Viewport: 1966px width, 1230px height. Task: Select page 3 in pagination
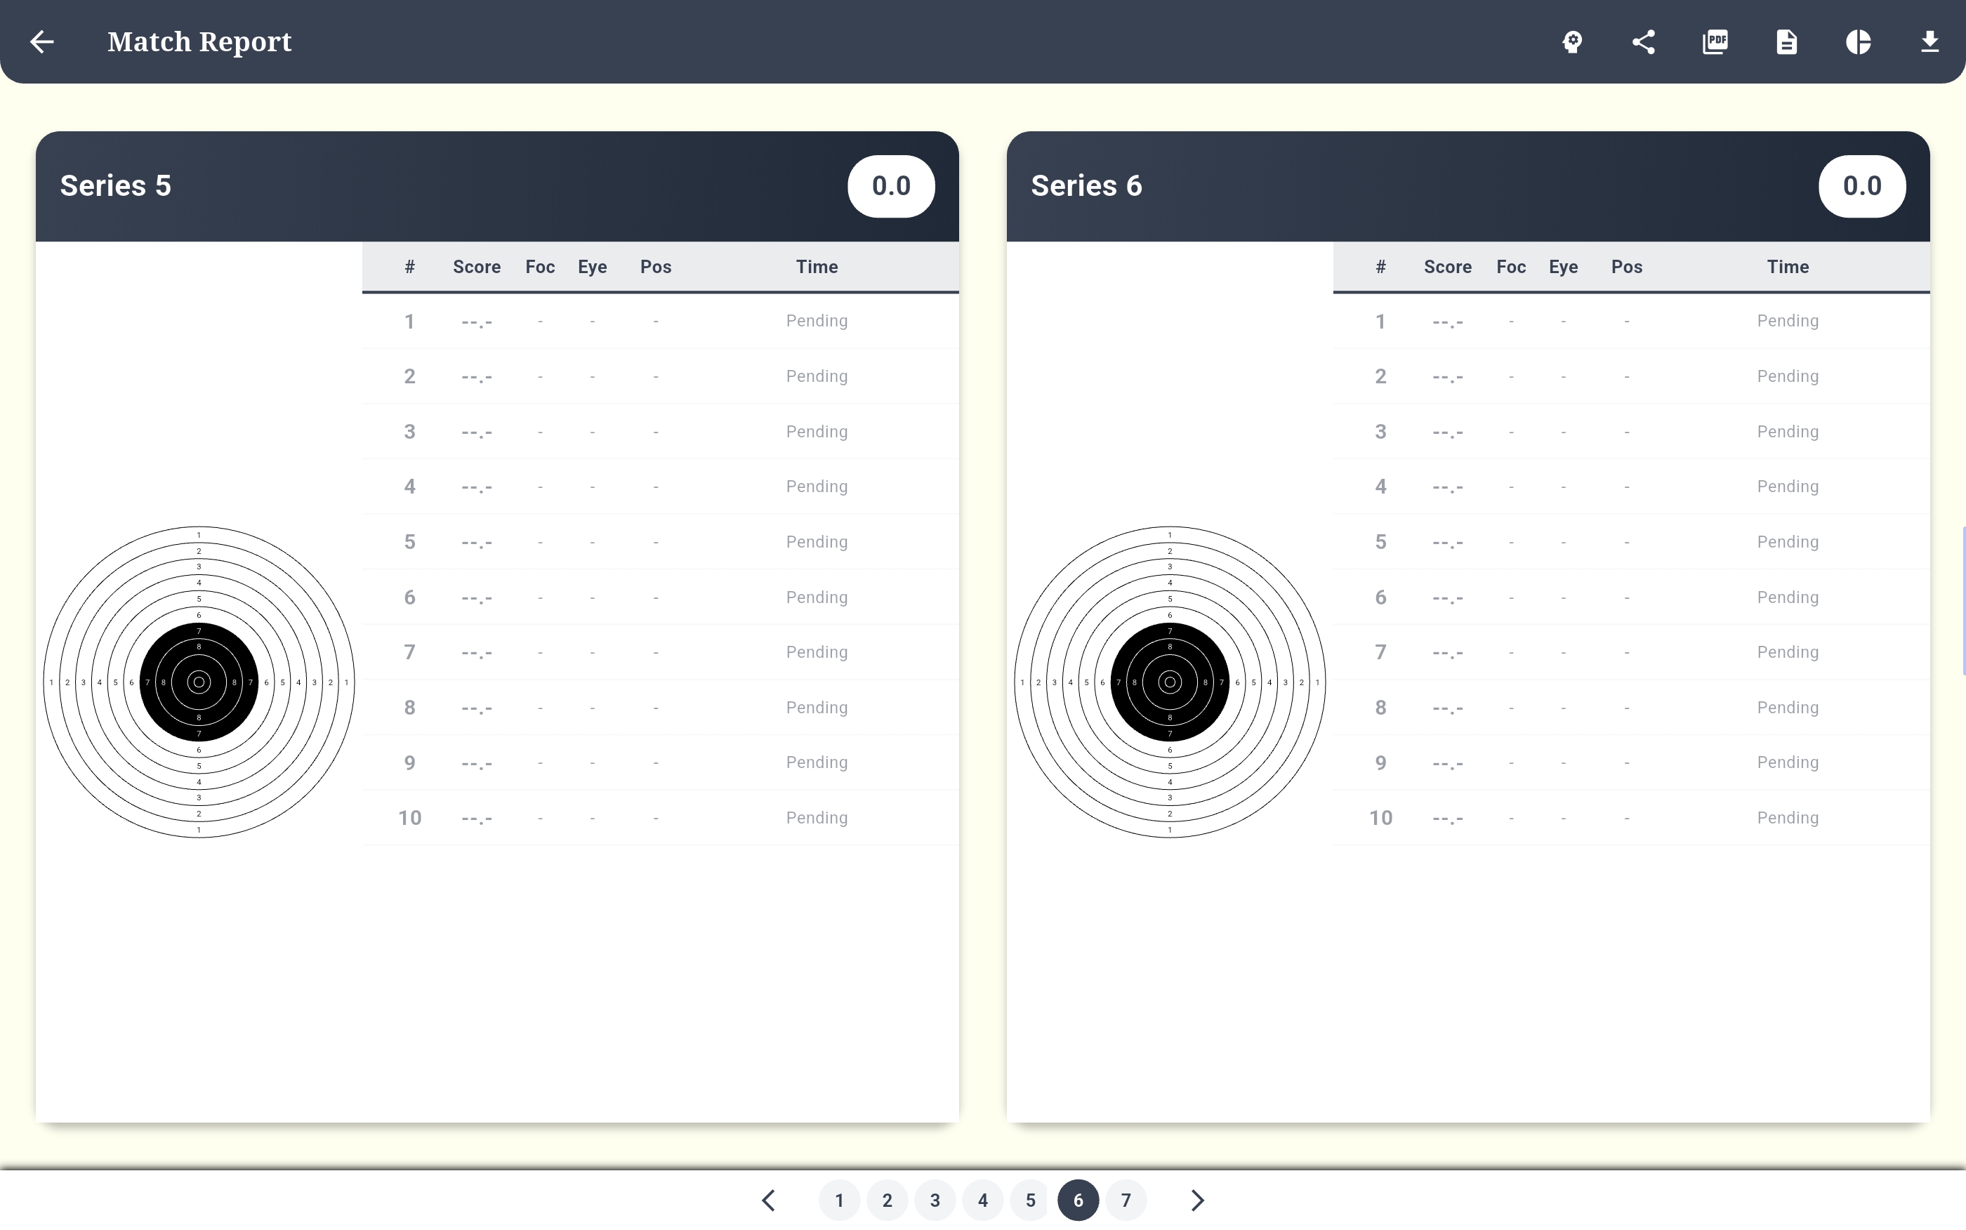[935, 1200]
